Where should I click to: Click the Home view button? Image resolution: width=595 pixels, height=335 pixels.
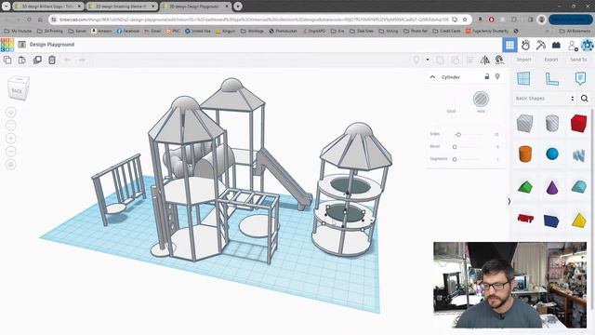coord(10,113)
